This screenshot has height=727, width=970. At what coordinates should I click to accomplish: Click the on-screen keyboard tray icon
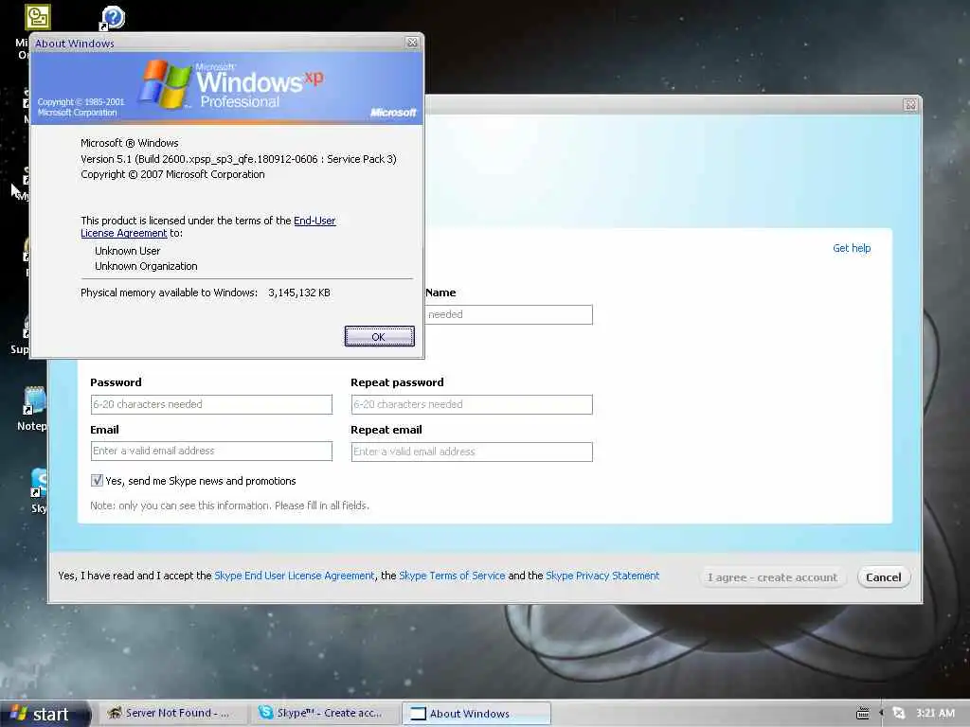(862, 714)
